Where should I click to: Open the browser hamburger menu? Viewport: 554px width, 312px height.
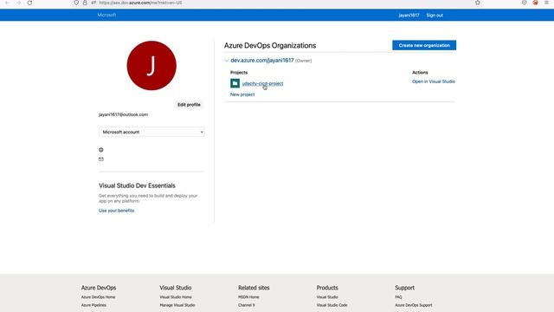tap(546, 3)
